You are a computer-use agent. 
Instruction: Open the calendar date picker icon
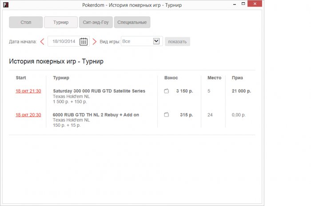click(x=84, y=42)
